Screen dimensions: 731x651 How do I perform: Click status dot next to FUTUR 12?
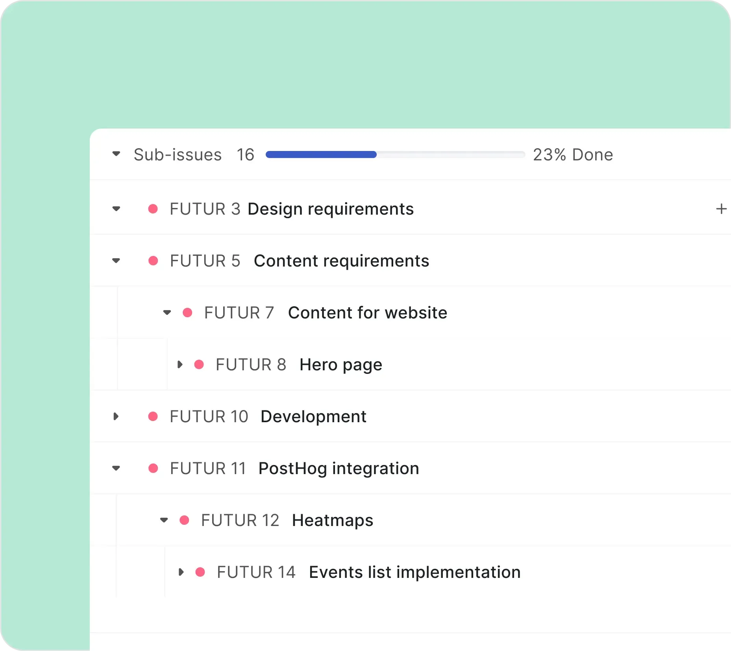184,520
